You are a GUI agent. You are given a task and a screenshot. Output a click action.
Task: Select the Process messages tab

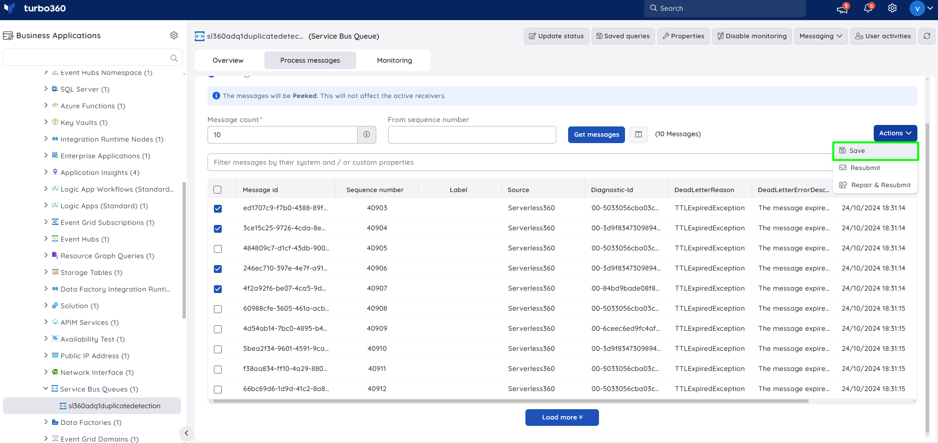(310, 60)
